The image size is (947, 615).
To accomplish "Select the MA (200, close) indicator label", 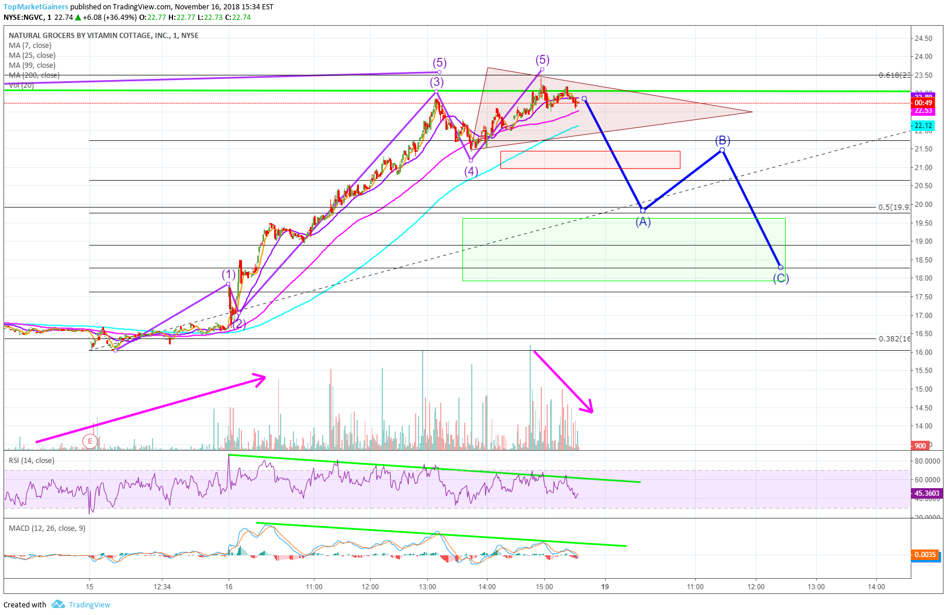I will pos(34,75).
